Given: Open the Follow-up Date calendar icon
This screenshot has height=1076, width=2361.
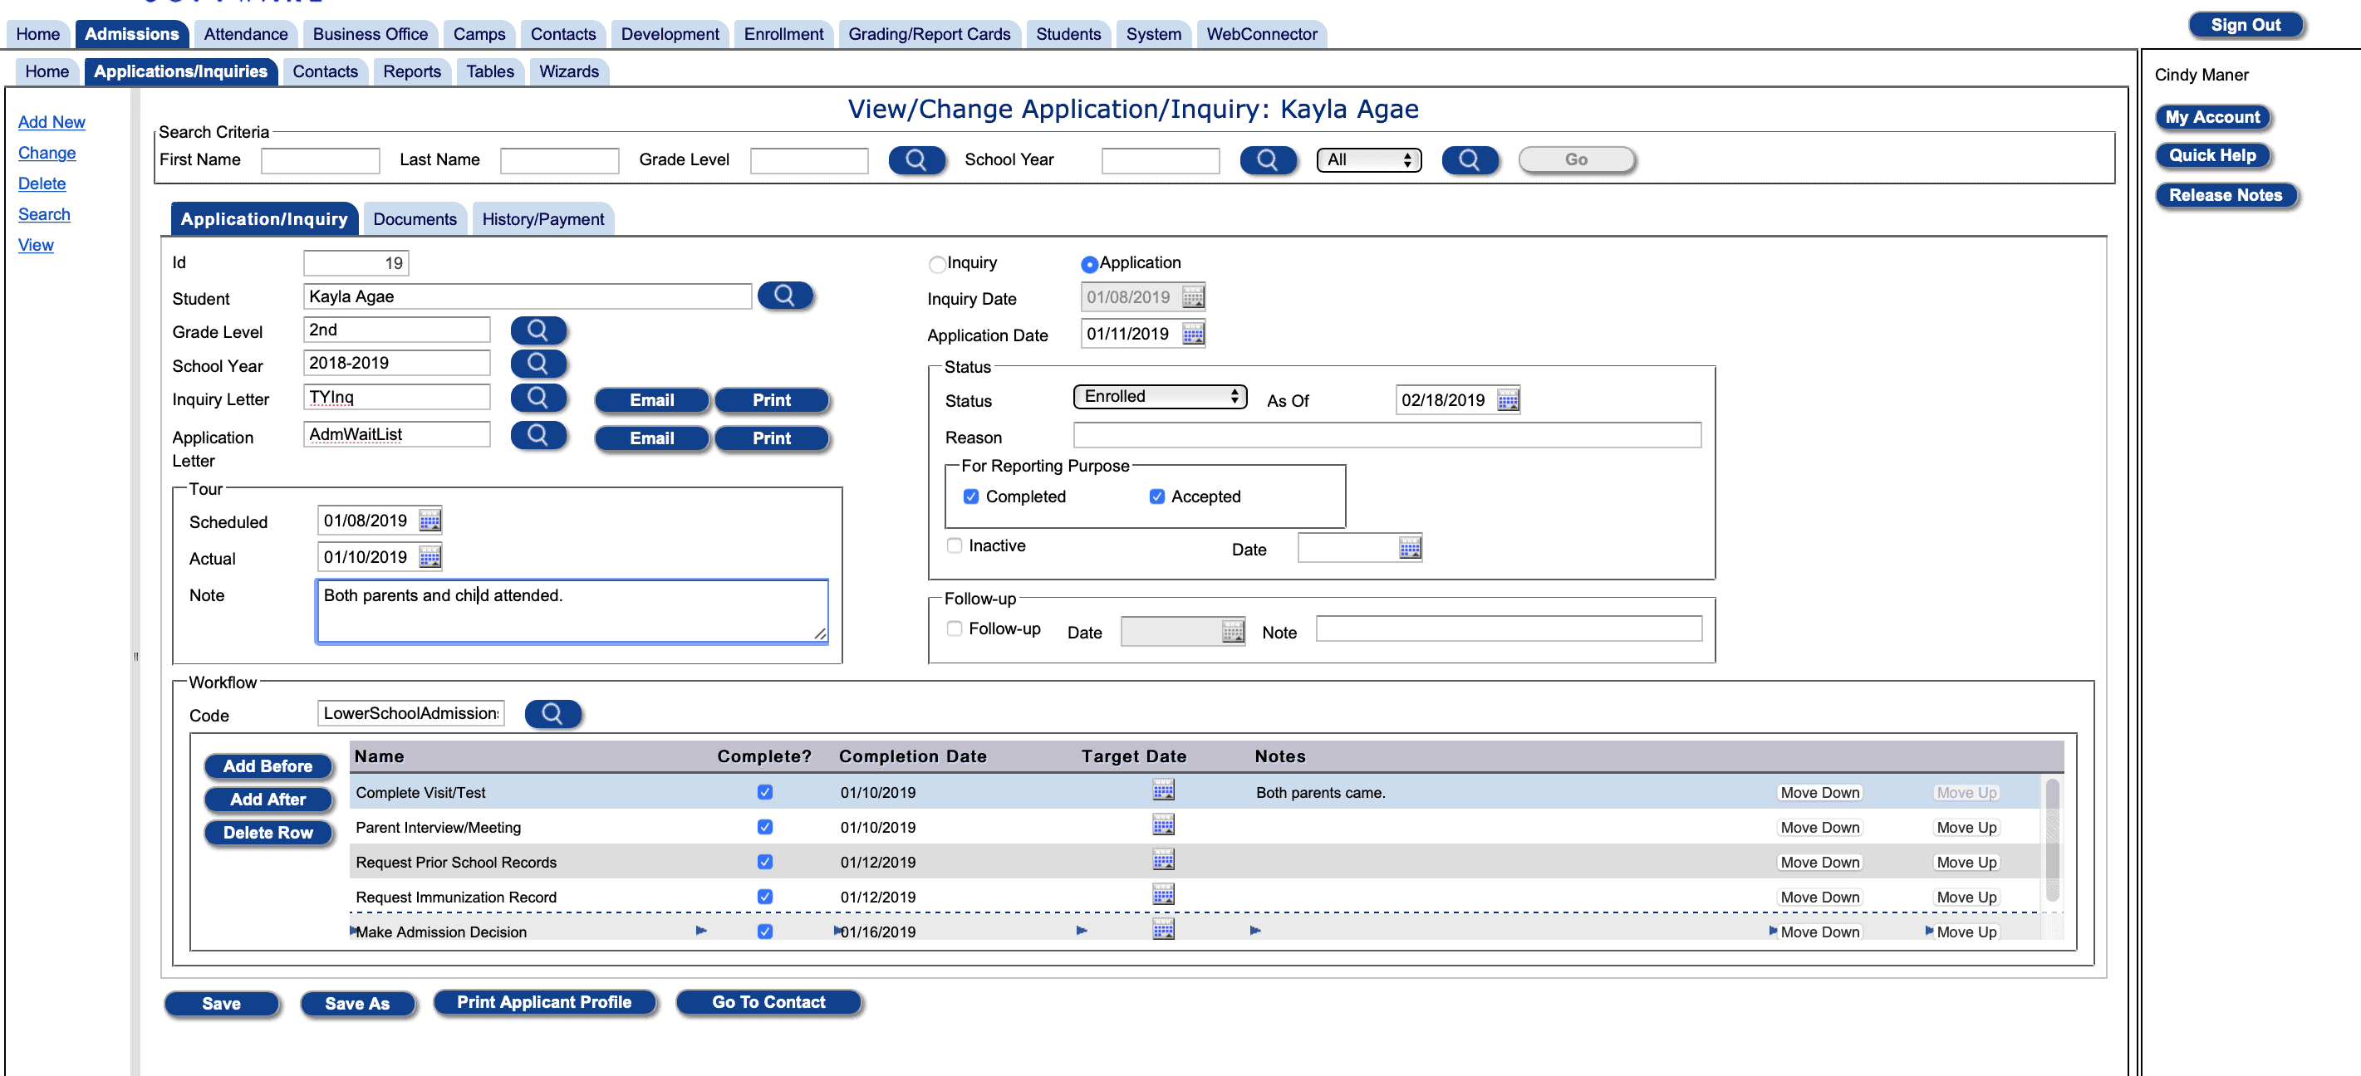Looking at the screenshot, I should 1233,631.
